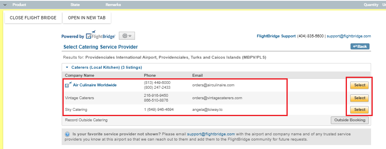Select Air Culinaire Worldwide as caterer
The image size is (386, 149).
pyautogui.click(x=359, y=85)
